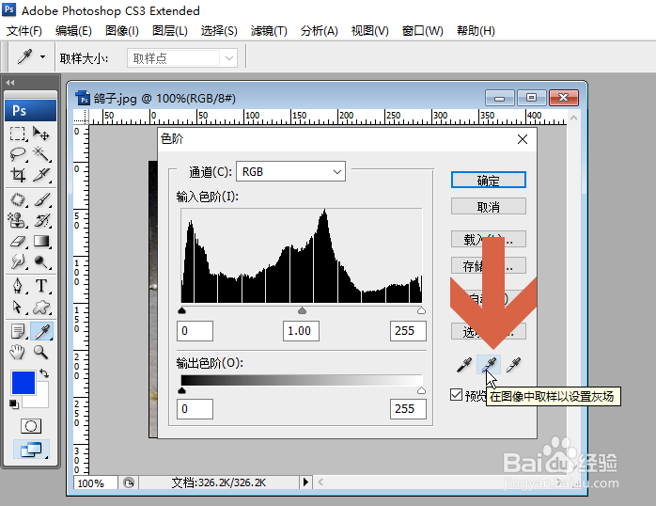Image resolution: width=656 pixels, height=506 pixels.
Task: Select the Zoom tool
Action: click(x=41, y=352)
